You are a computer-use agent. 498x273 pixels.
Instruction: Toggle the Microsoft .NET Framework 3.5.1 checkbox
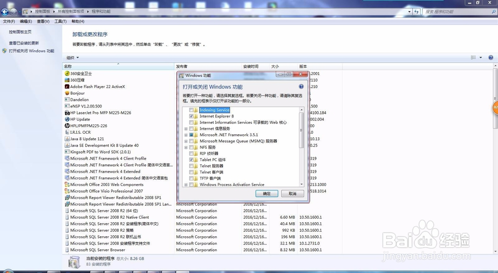pos(191,135)
